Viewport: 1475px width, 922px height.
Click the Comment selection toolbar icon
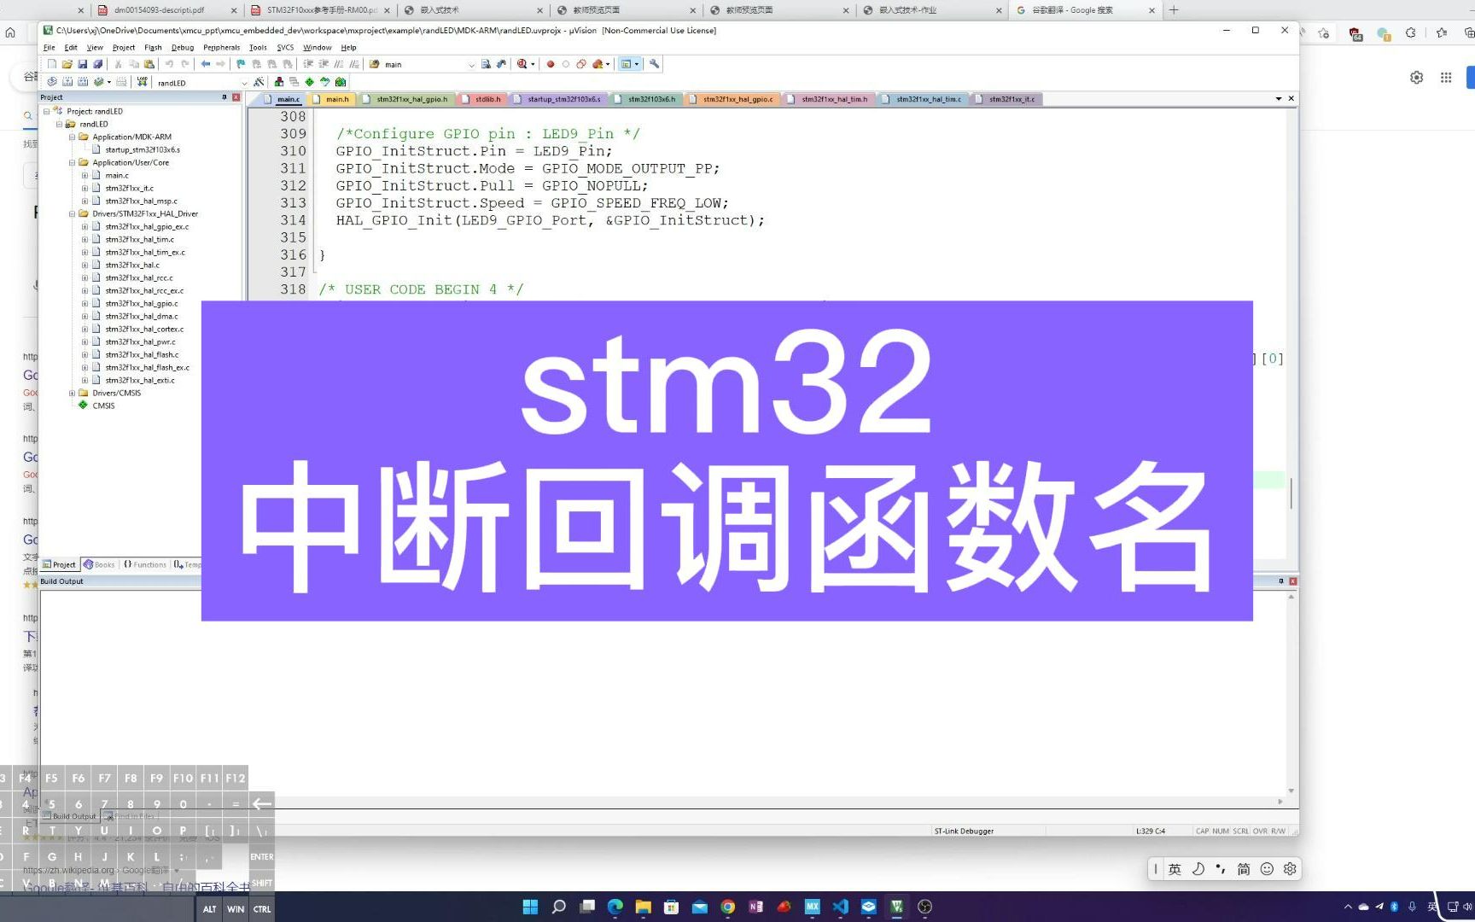click(339, 64)
